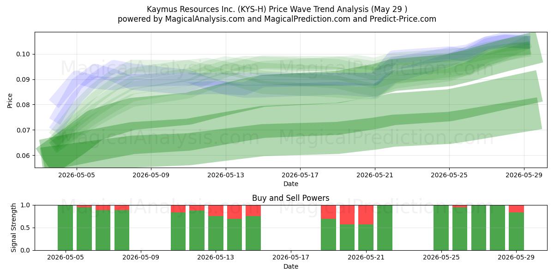
Task: Click 2026-05-29 tick on the price chart
Action: point(524,175)
